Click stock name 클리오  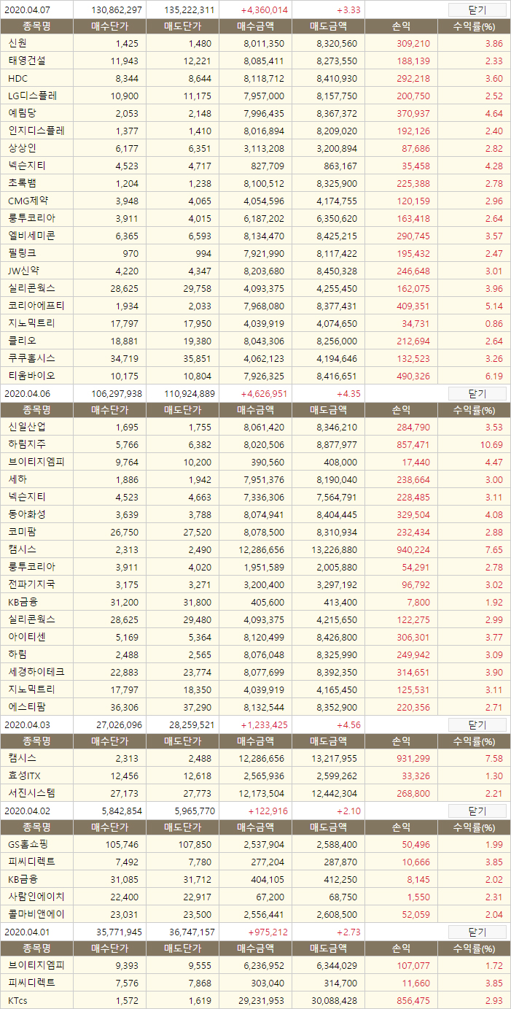pos(22,341)
